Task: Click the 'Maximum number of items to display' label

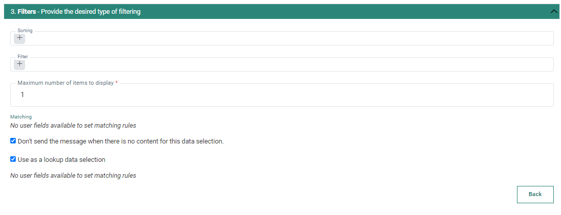Action: point(66,83)
